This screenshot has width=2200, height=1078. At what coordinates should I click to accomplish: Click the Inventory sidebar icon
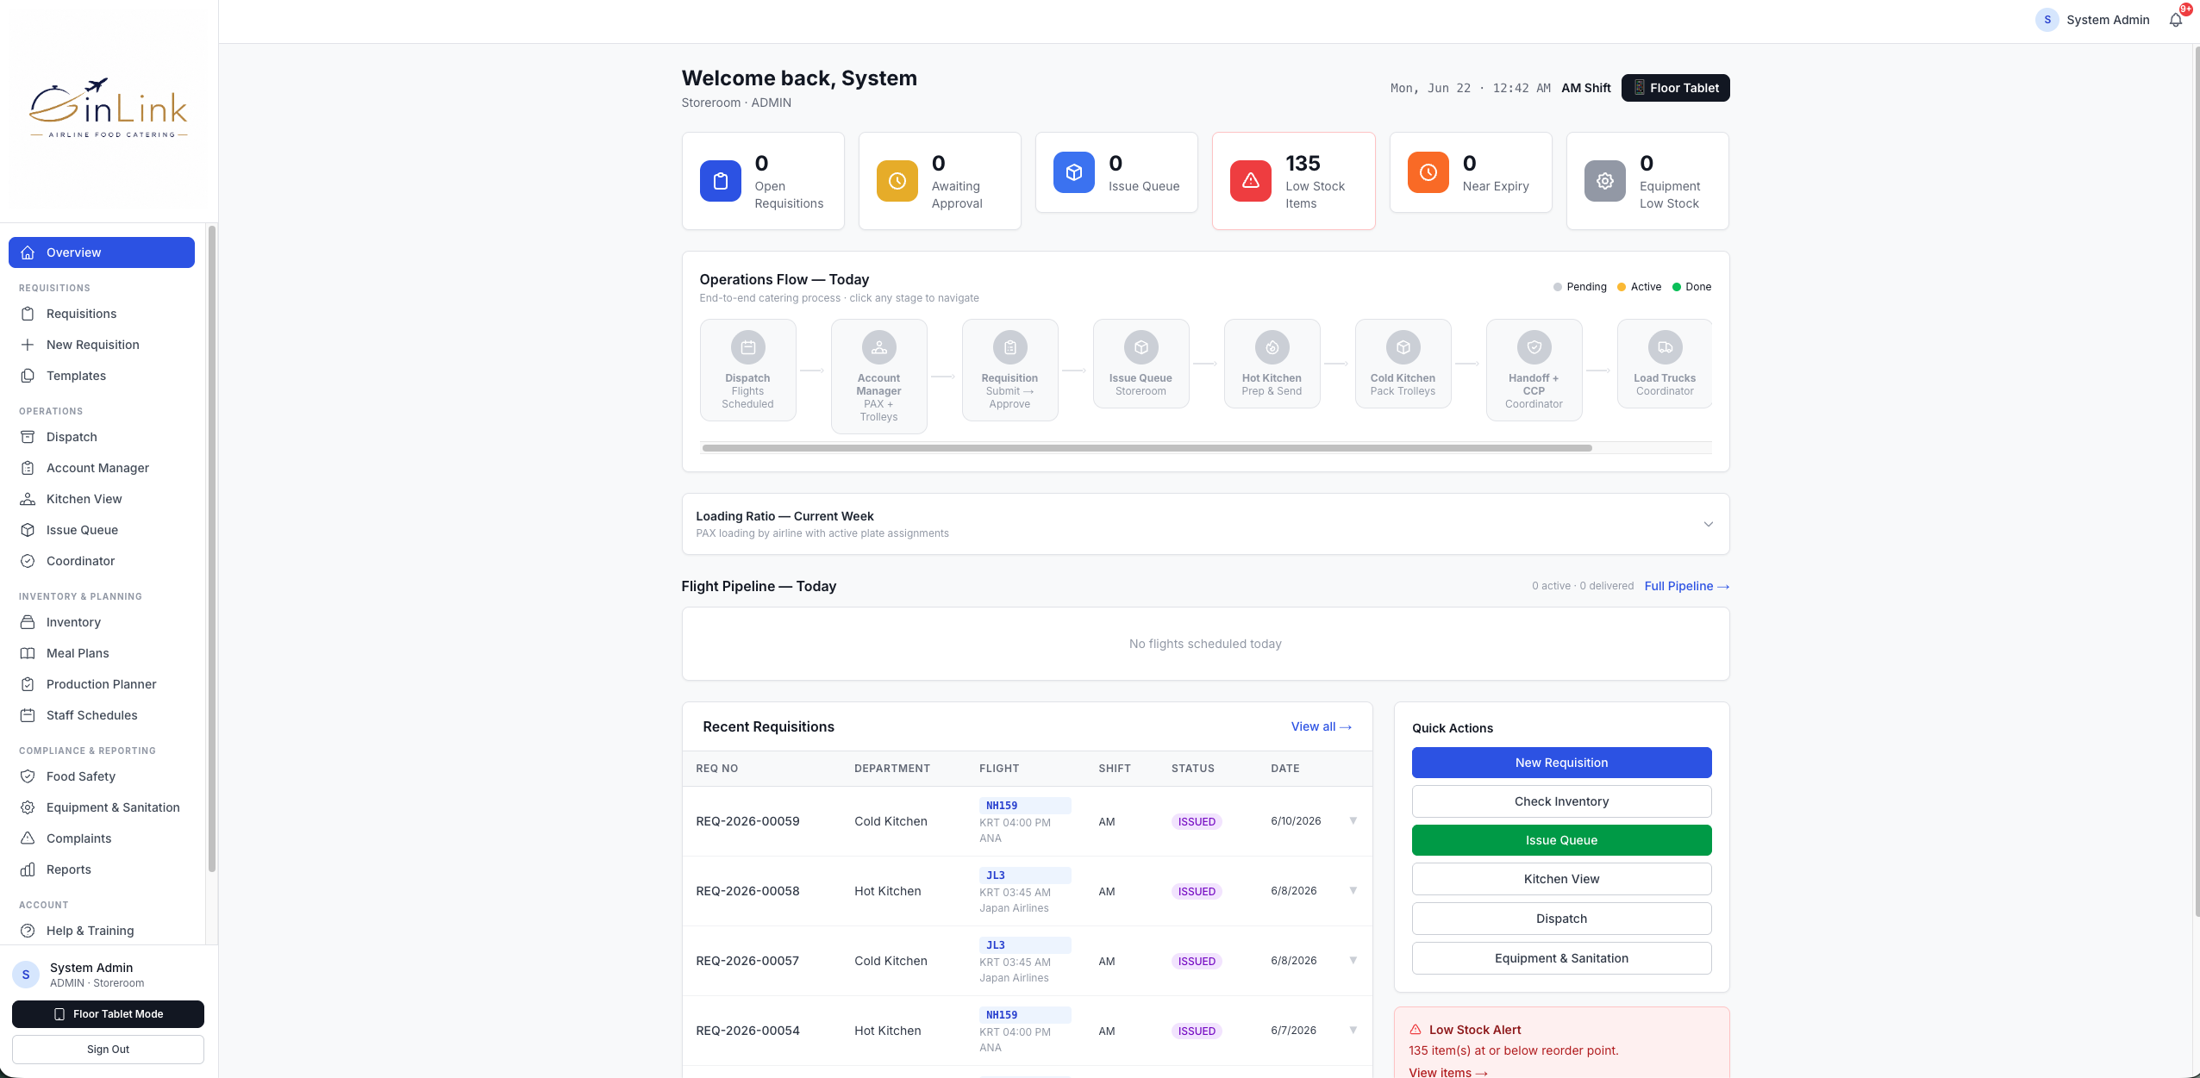click(x=28, y=622)
